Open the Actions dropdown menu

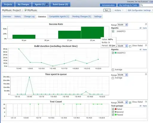click(x=119, y=10)
